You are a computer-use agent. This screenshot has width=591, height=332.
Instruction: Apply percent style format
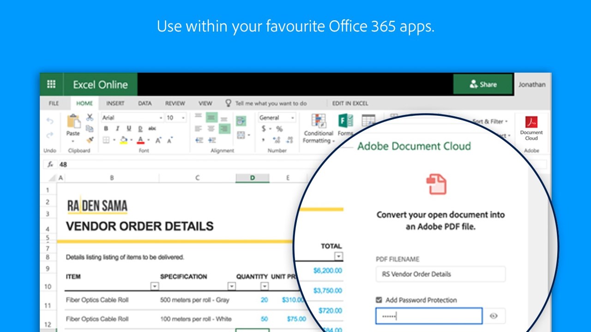click(279, 129)
